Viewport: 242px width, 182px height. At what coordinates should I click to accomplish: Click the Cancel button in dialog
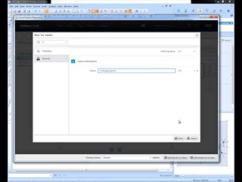click(x=192, y=139)
